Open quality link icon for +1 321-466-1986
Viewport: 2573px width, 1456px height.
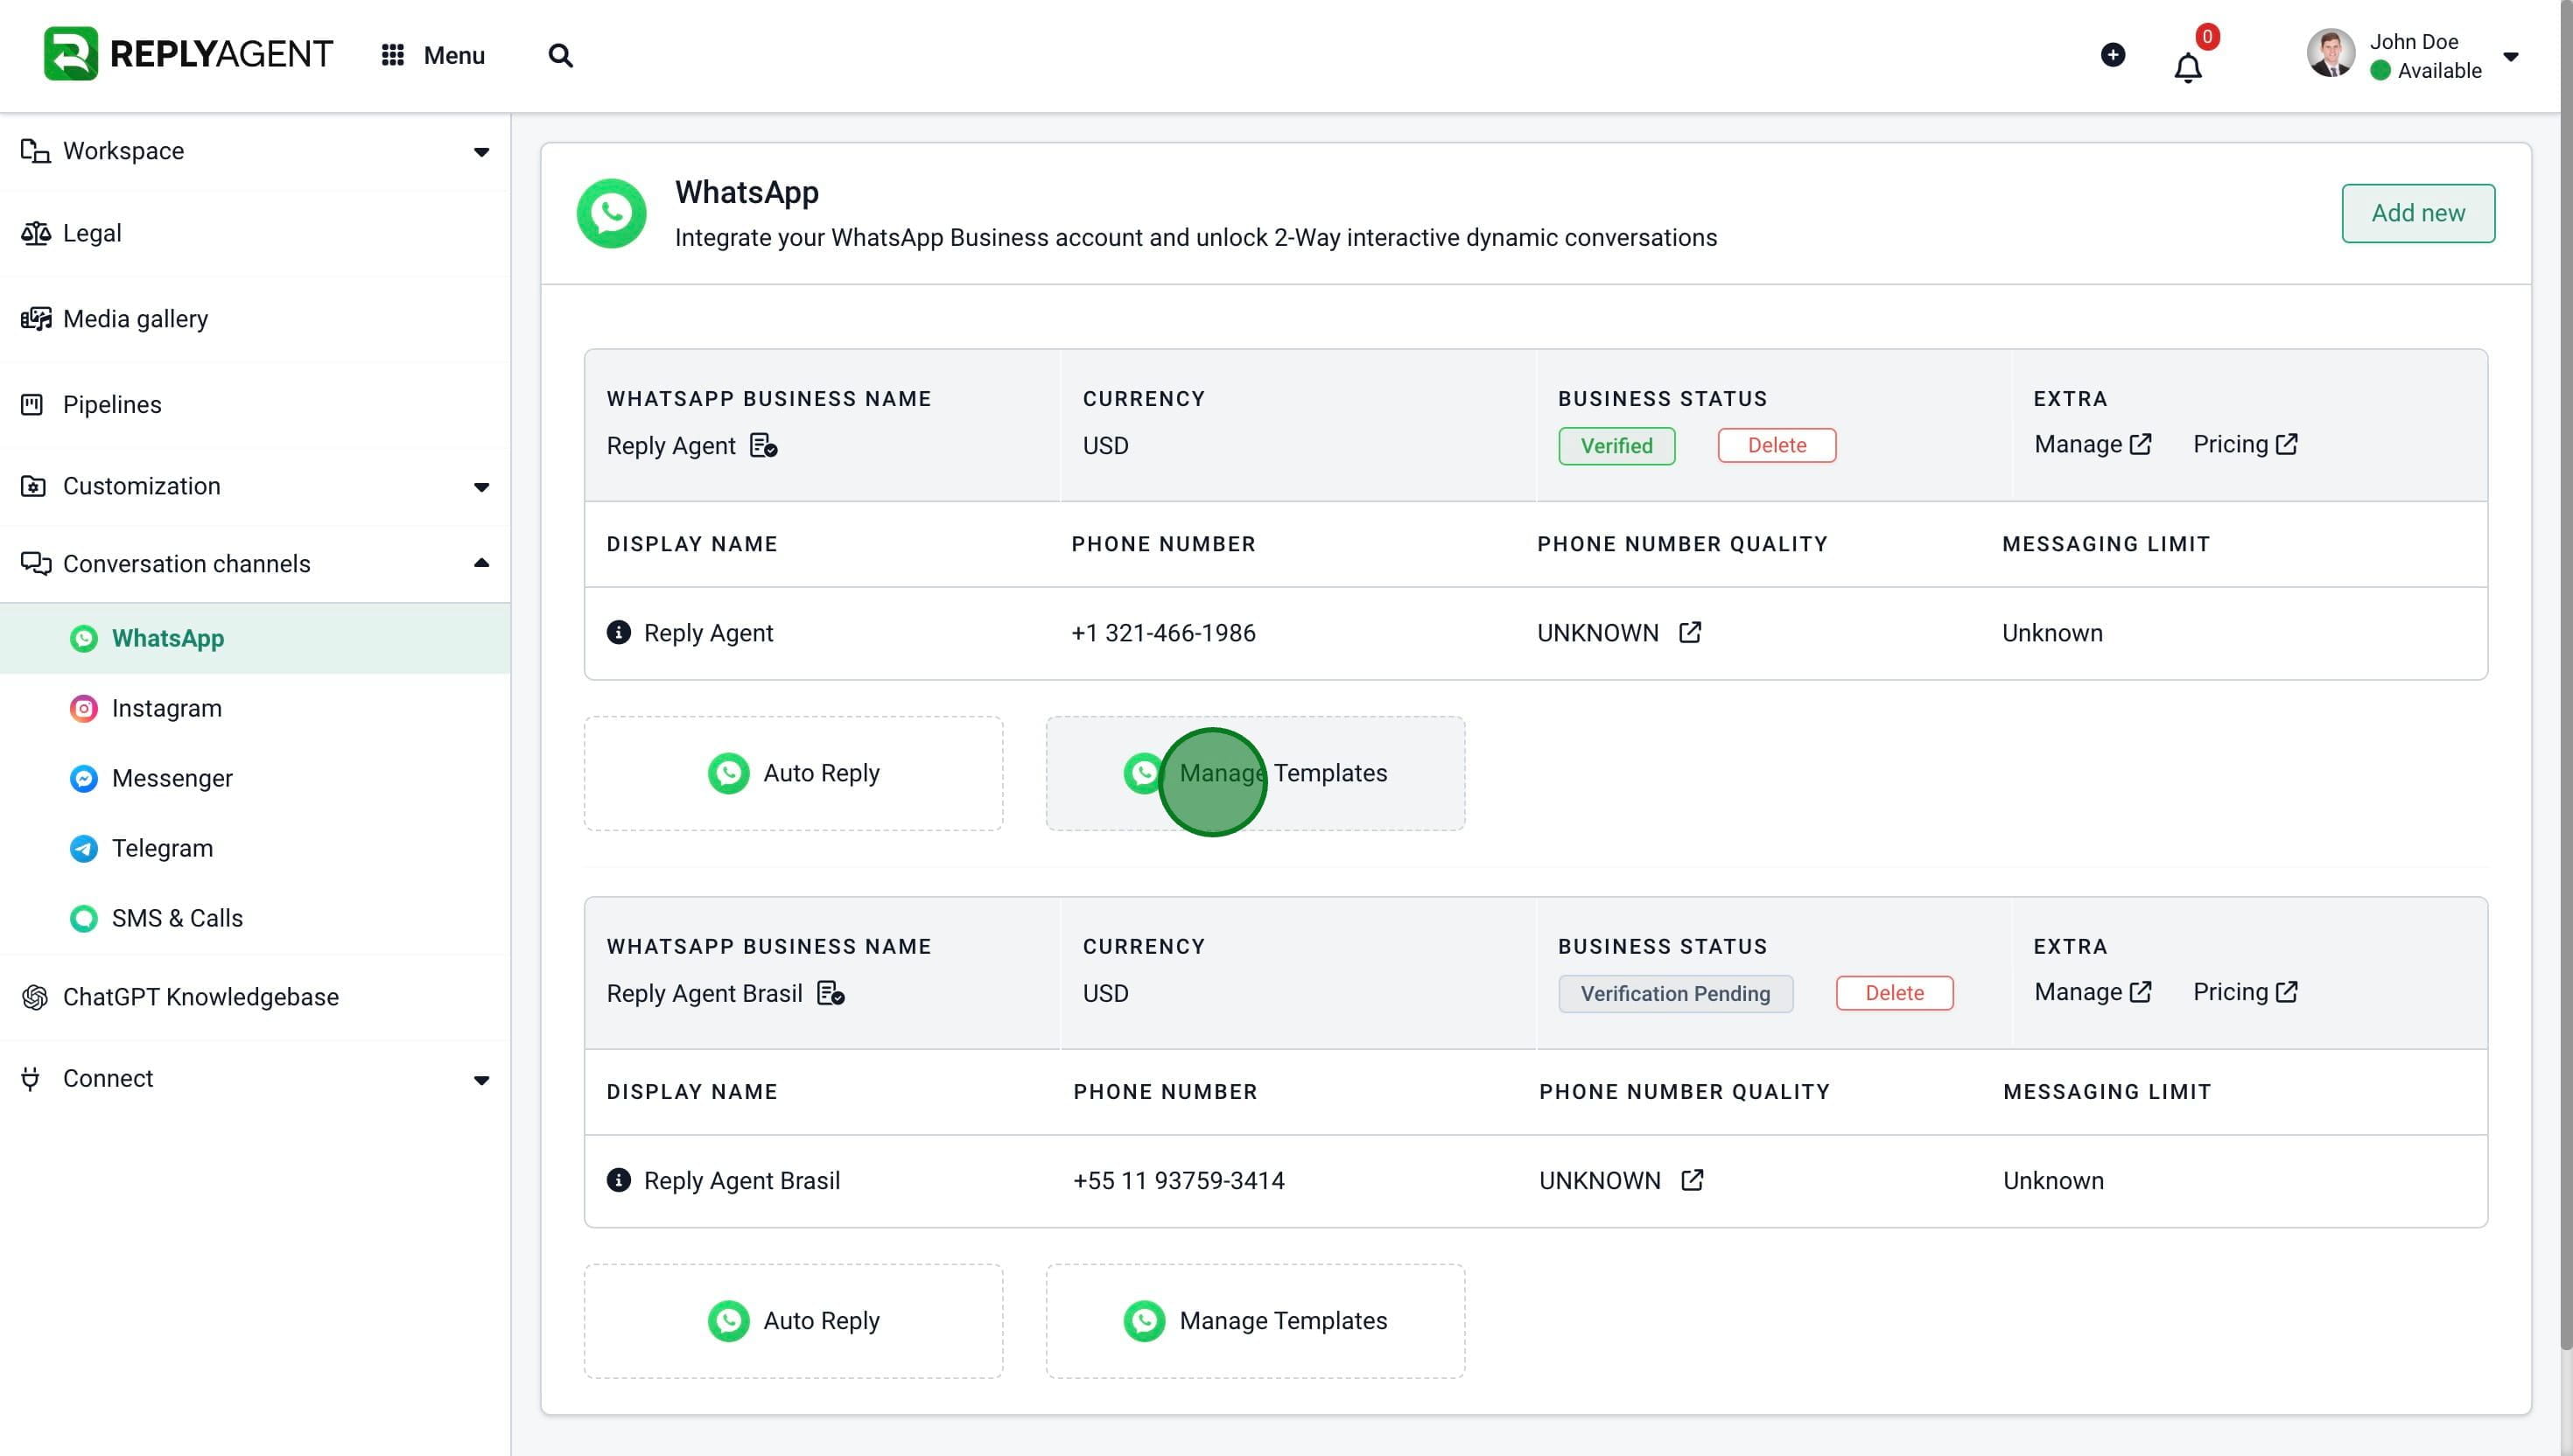click(x=1689, y=632)
